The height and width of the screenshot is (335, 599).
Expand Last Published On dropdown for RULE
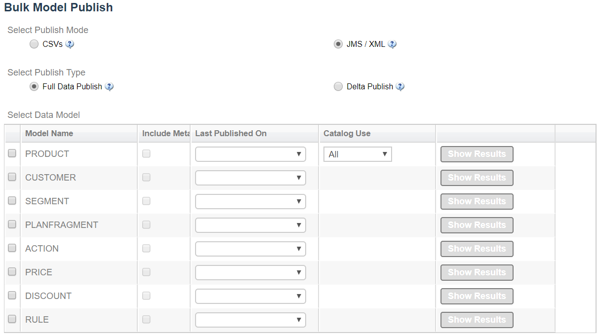click(x=250, y=320)
